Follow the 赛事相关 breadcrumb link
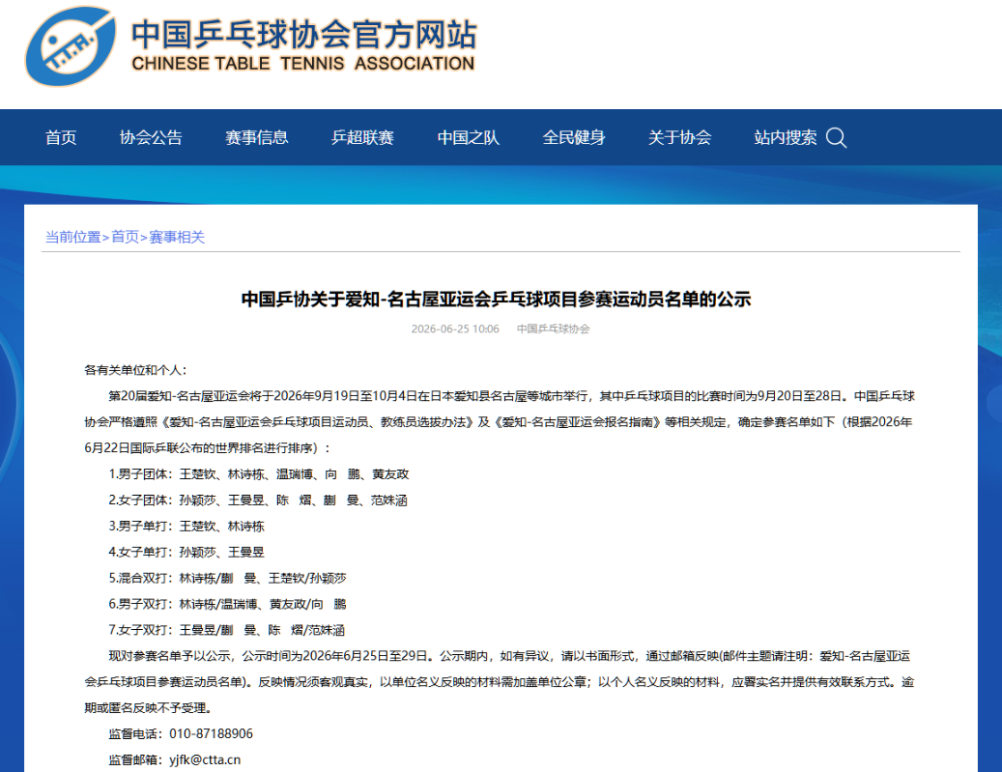 click(177, 237)
